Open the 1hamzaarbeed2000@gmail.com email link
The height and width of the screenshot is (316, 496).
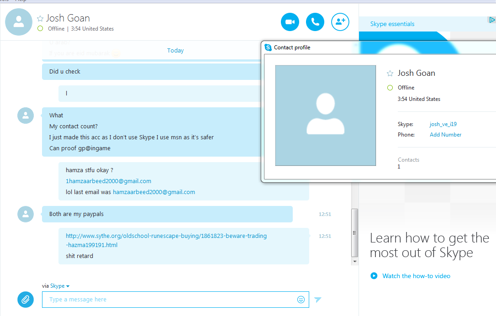109,181
